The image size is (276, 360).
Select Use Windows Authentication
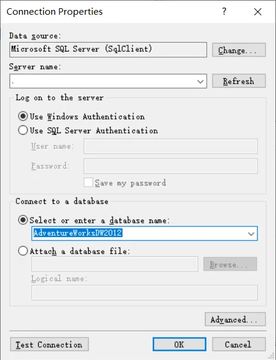point(23,116)
